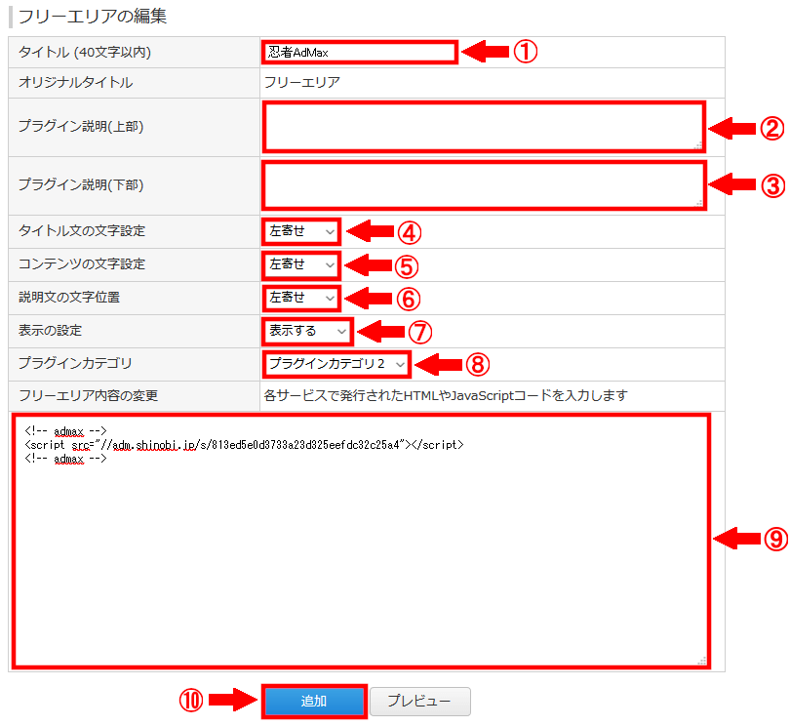Viewport: 790px width, 726px height.
Task: Click the プラグイン説明(上部) label
Action: (81, 127)
